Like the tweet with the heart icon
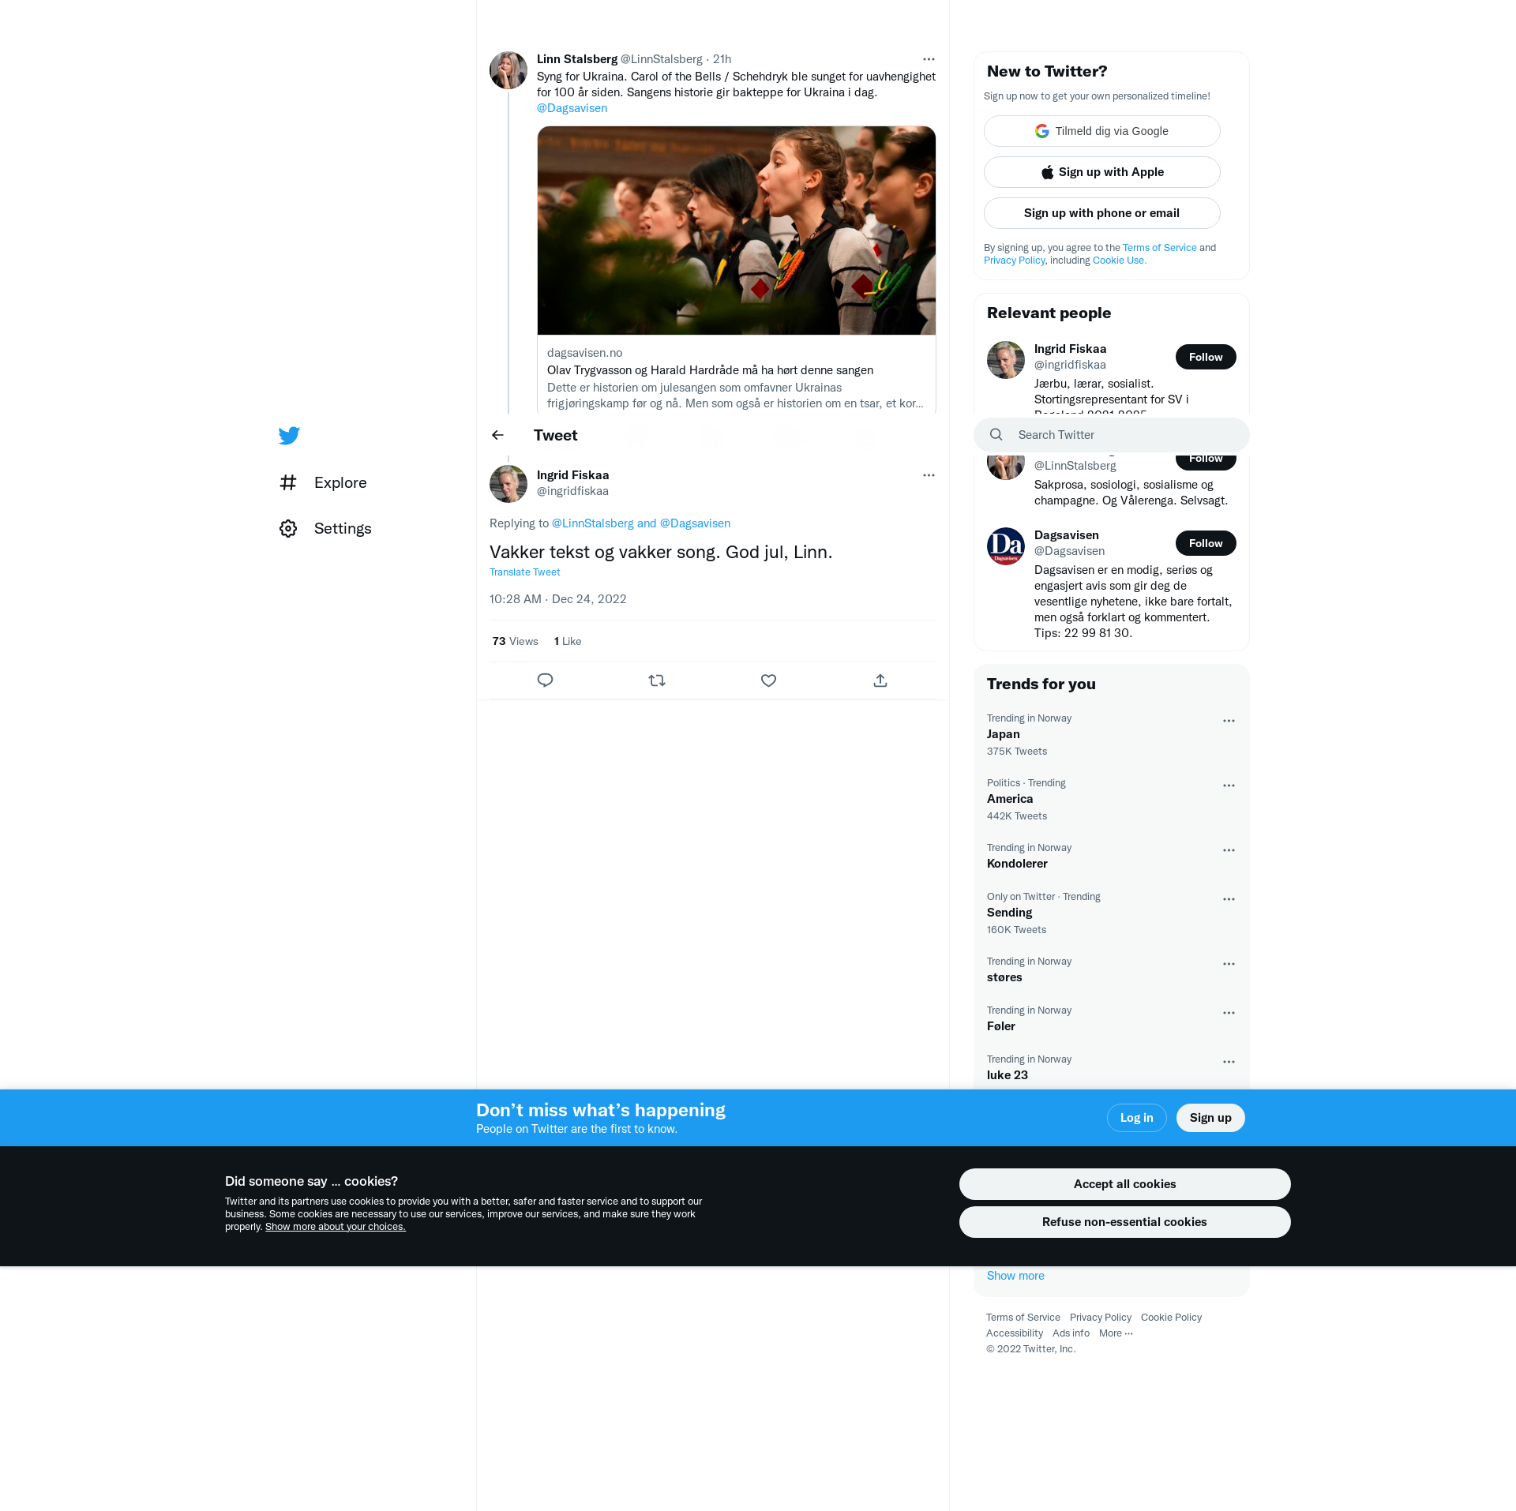 pos(768,681)
